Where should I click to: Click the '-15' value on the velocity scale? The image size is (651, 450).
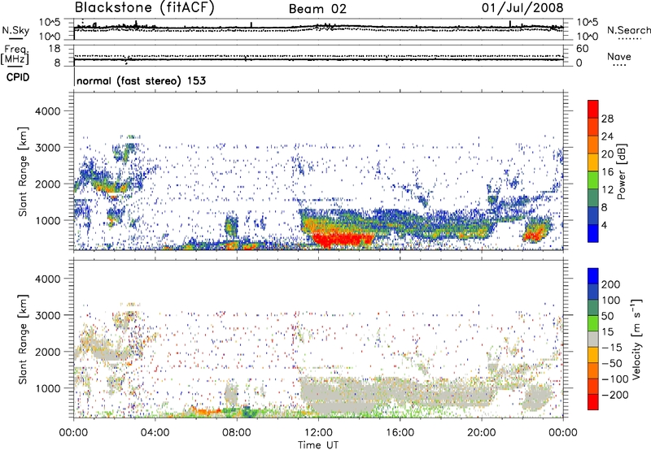pos(612,348)
